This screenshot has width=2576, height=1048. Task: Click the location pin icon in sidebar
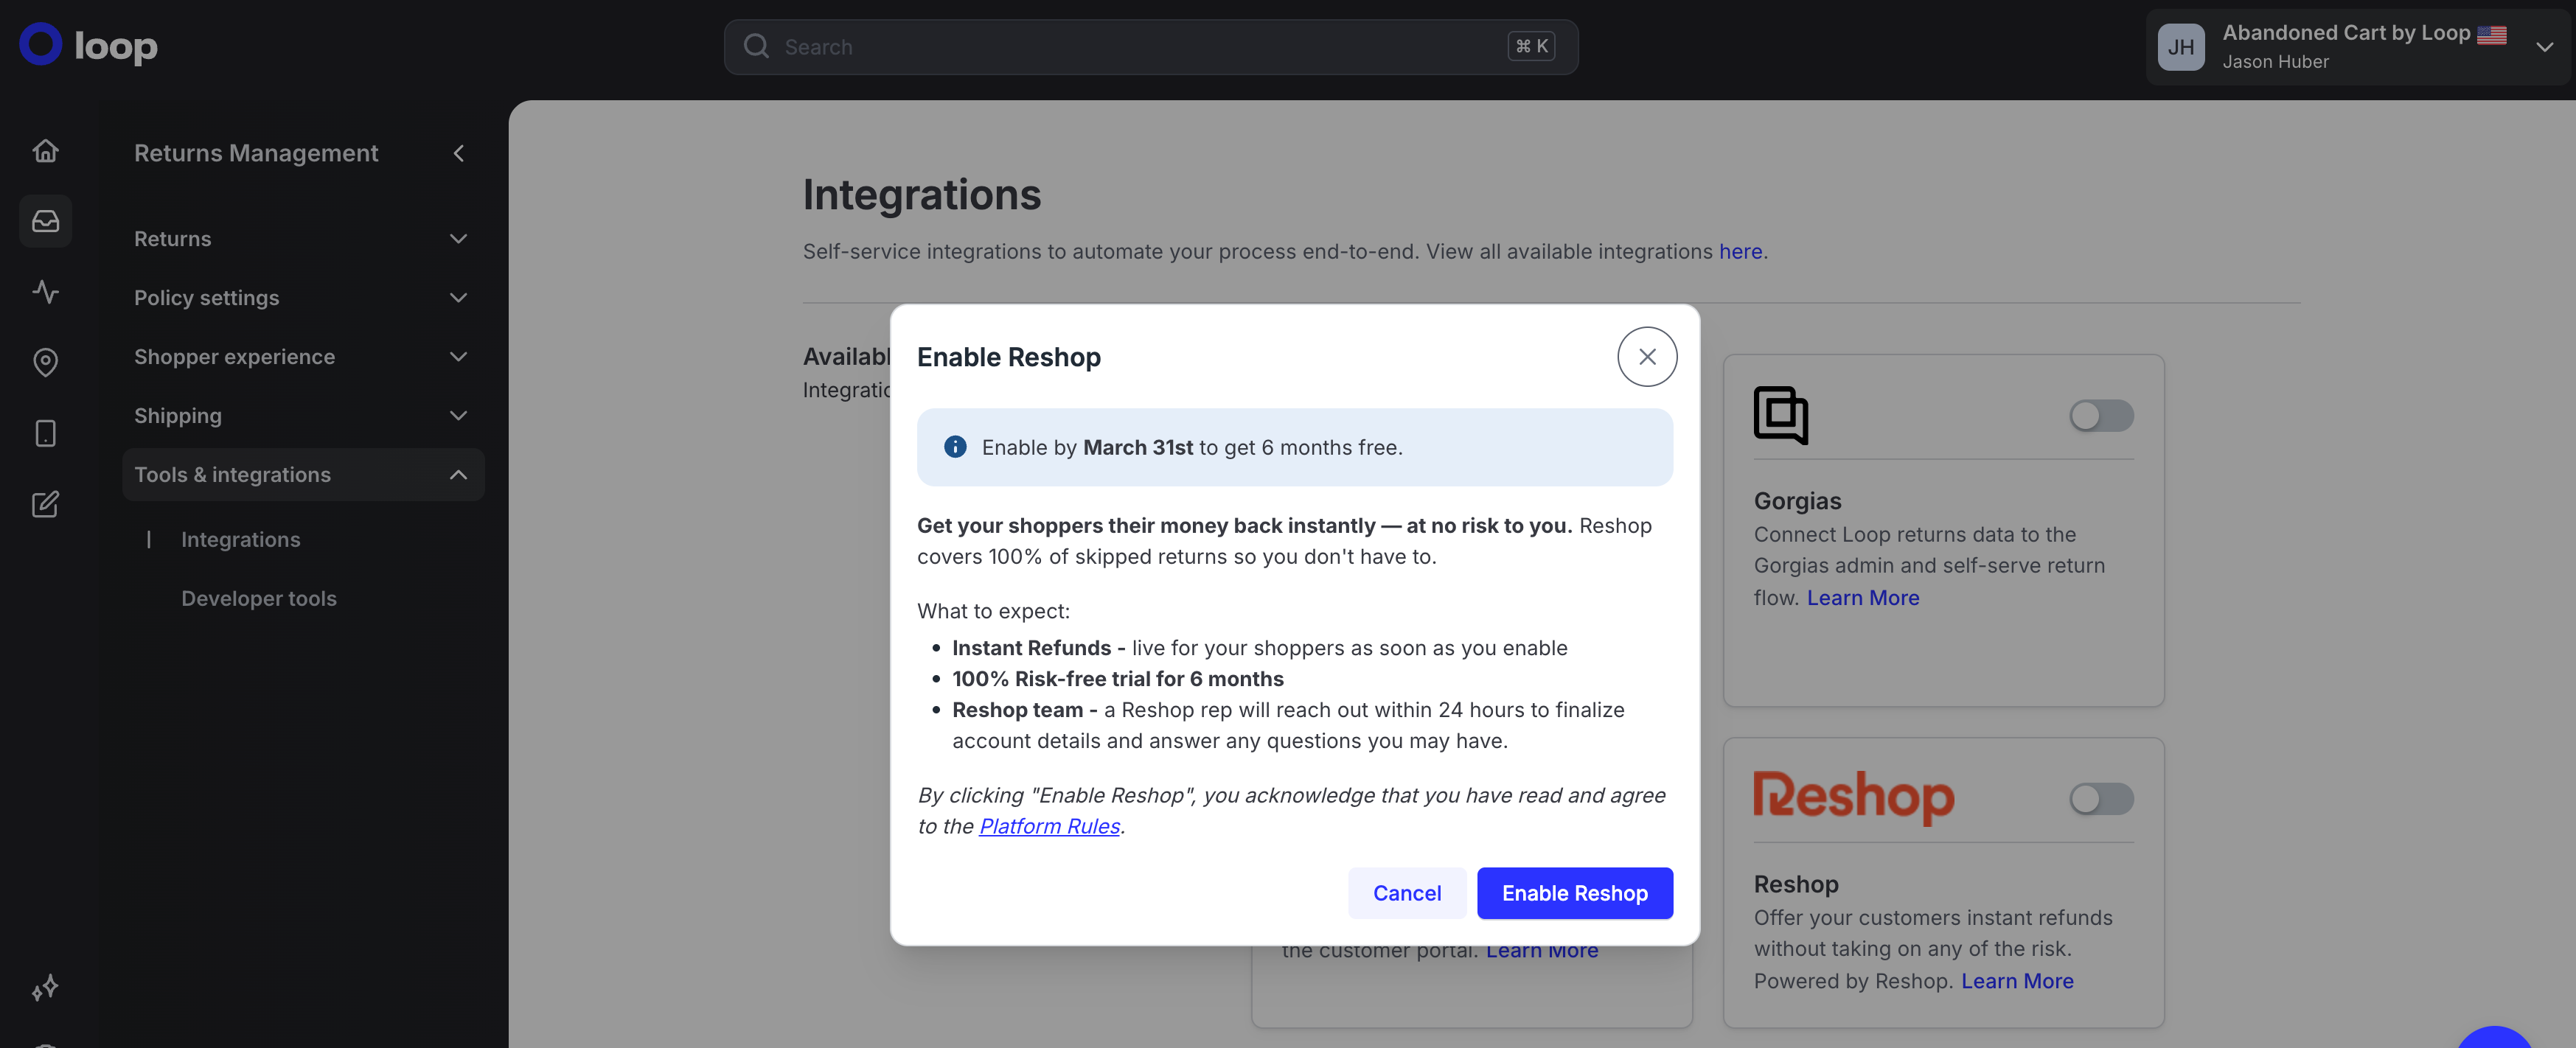[45, 362]
